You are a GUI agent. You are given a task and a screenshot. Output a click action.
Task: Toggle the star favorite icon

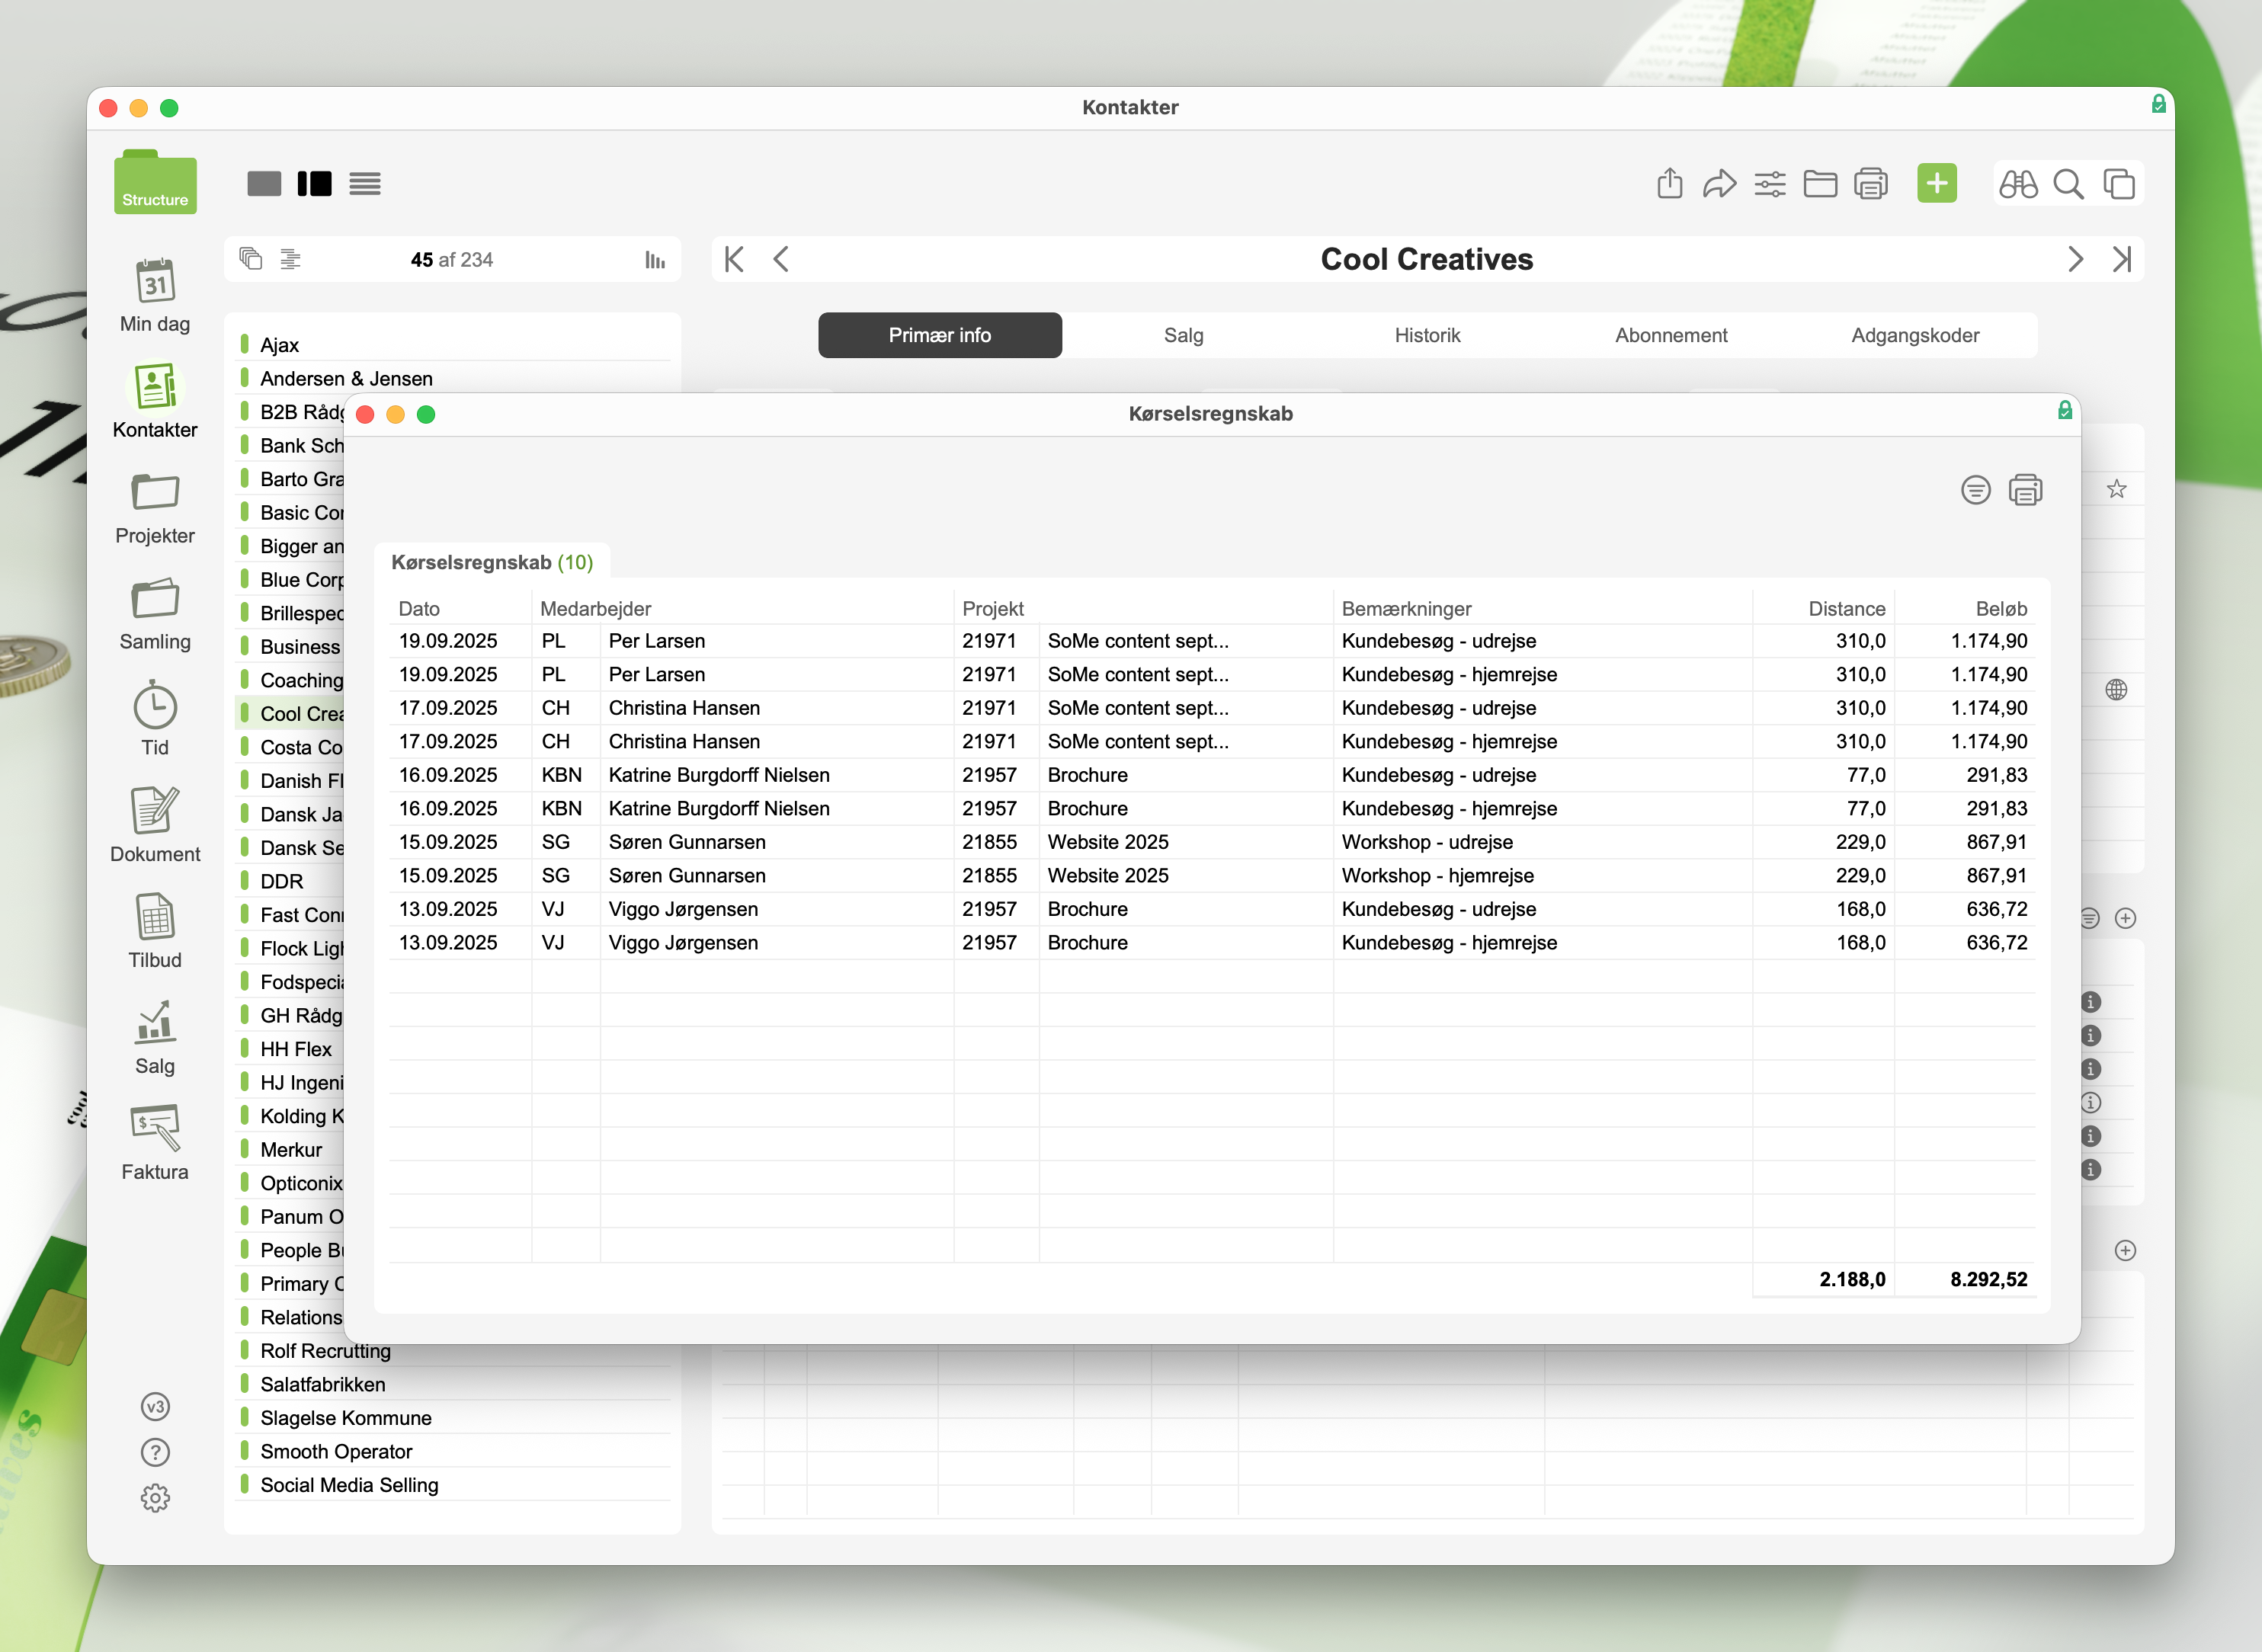coord(2116,489)
